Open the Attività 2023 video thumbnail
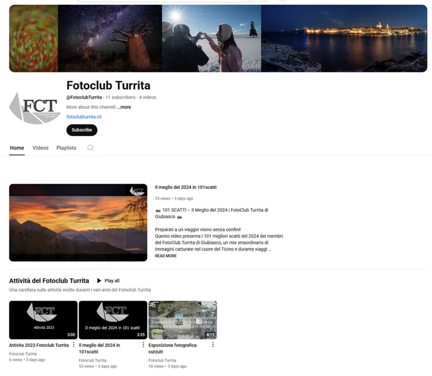Image resolution: width=432 pixels, height=376 pixels. tap(43, 320)
